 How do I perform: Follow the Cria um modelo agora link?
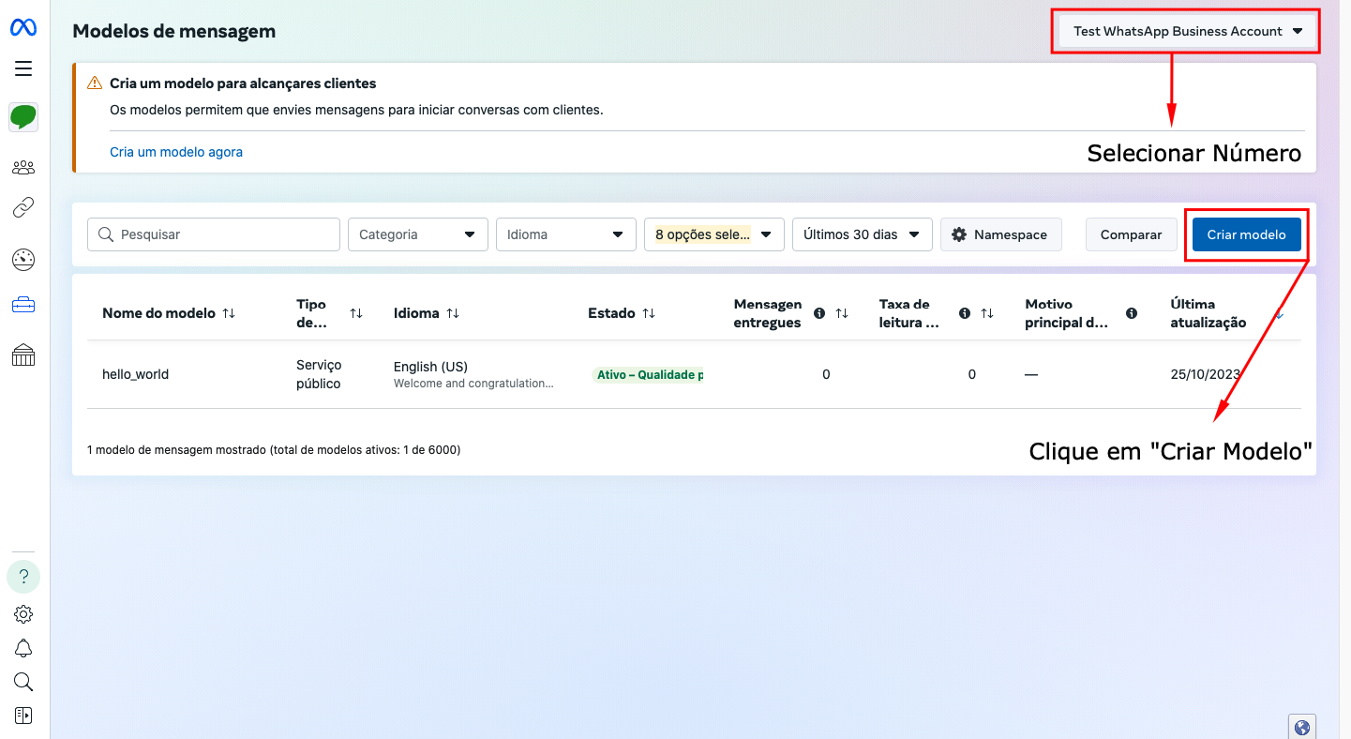(176, 150)
